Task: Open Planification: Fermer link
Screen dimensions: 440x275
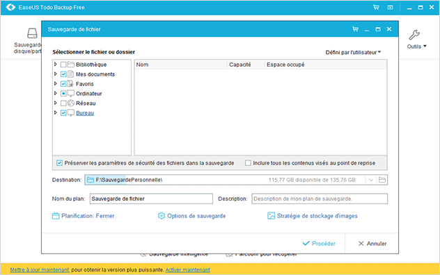Action: tap(88, 216)
